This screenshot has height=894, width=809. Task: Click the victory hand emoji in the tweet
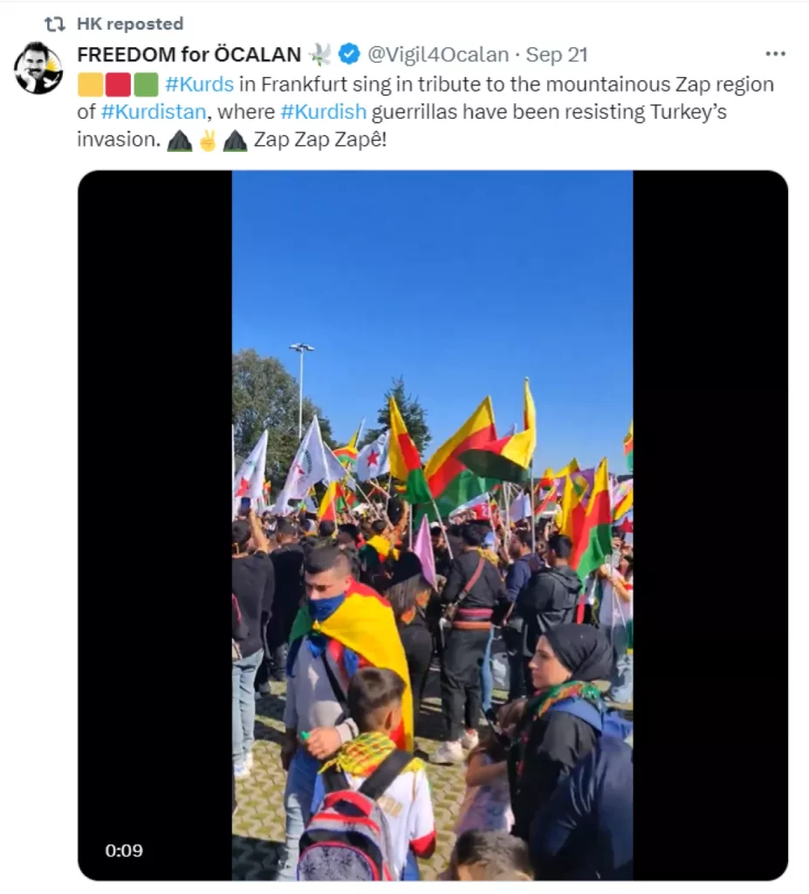point(208,140)
